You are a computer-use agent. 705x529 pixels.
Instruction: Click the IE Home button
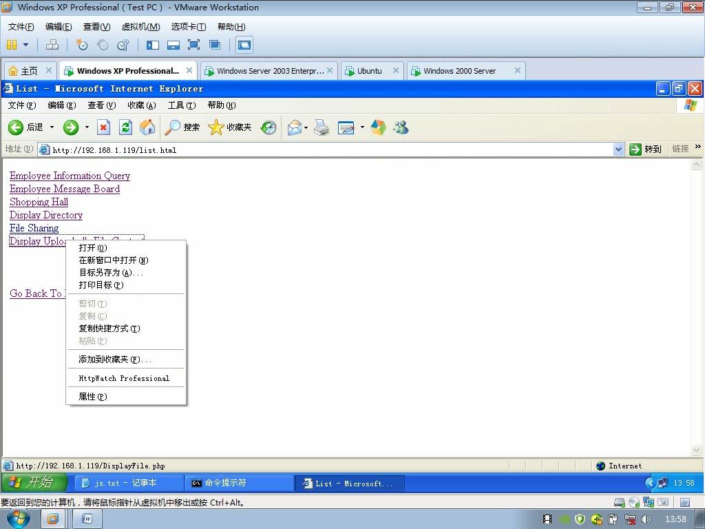(147, 127)
